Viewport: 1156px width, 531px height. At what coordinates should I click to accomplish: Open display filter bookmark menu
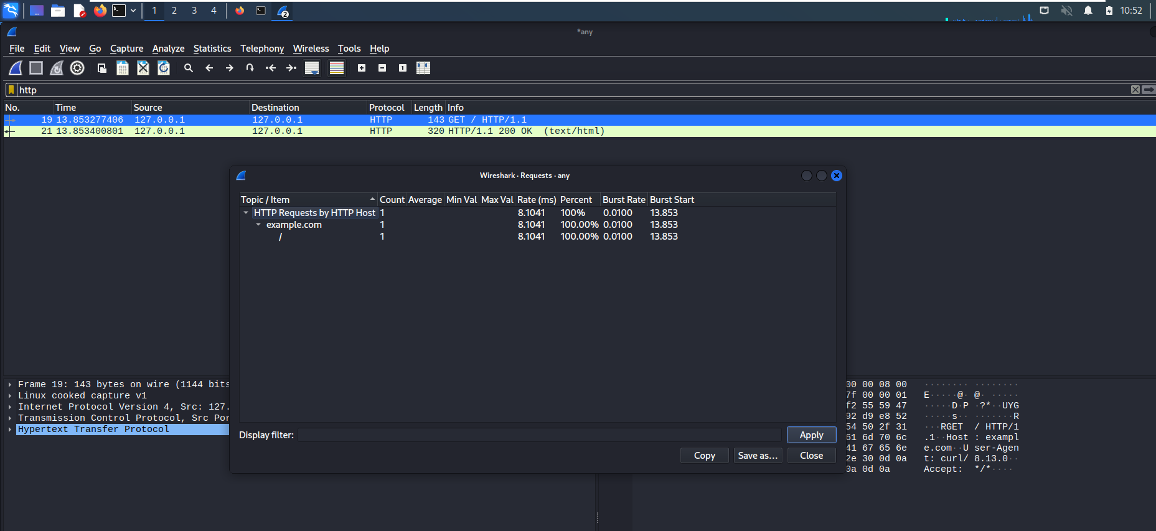coord(11,90)
